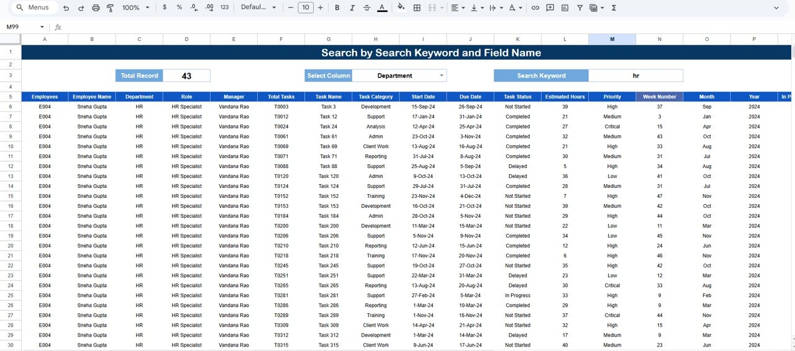Add a comment using comment icon

pos(550,8)
